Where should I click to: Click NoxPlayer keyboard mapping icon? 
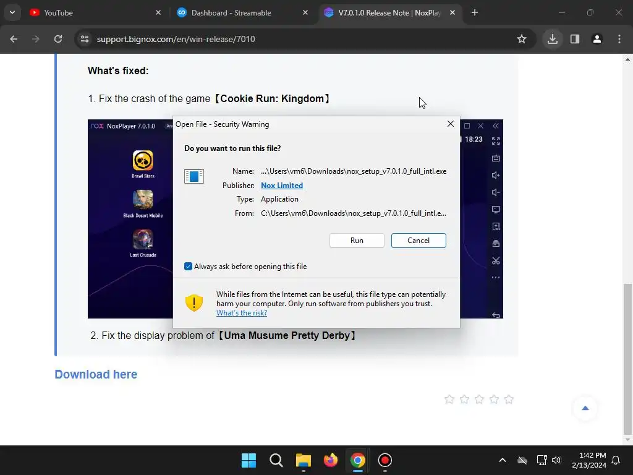pos(496,158)
